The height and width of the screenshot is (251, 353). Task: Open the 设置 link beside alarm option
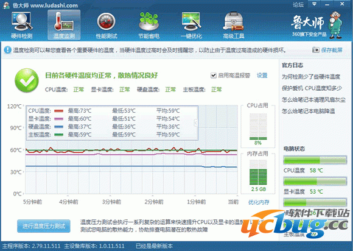262,76
